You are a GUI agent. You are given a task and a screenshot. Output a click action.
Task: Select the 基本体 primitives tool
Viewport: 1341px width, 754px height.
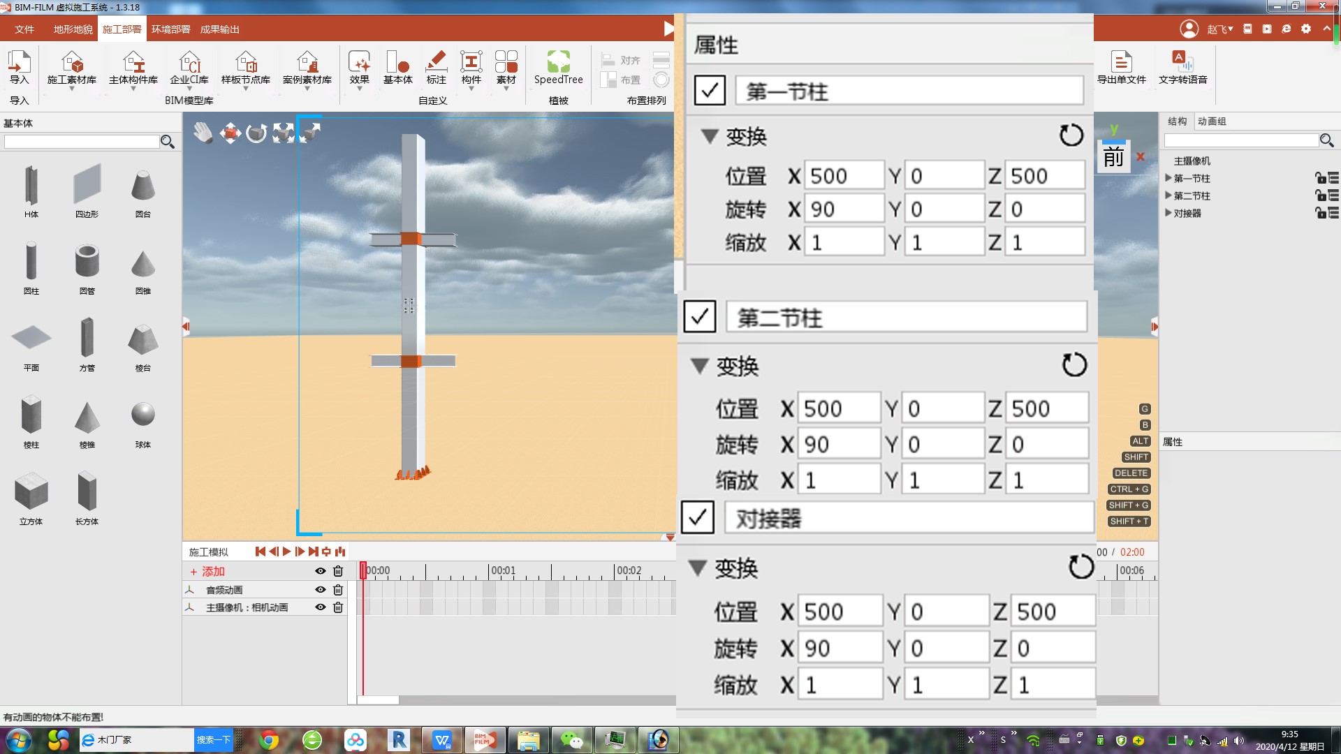(x=398, y=68)
